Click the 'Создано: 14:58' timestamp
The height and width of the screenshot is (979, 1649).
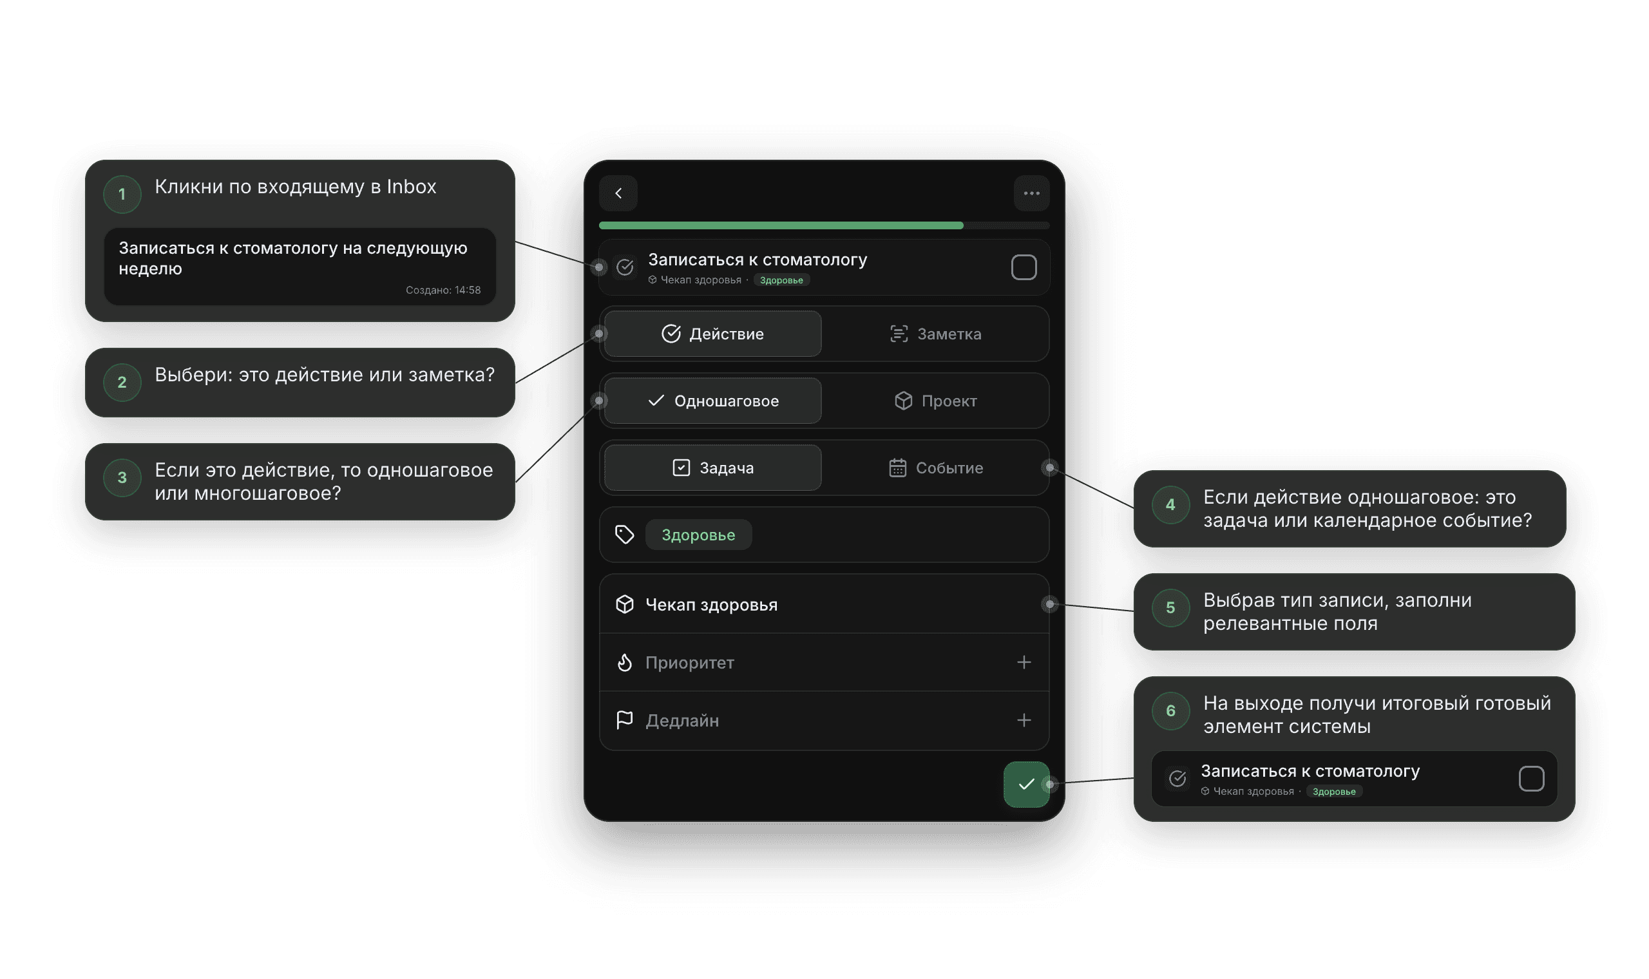pyautogui.click(x=443, y=290)
